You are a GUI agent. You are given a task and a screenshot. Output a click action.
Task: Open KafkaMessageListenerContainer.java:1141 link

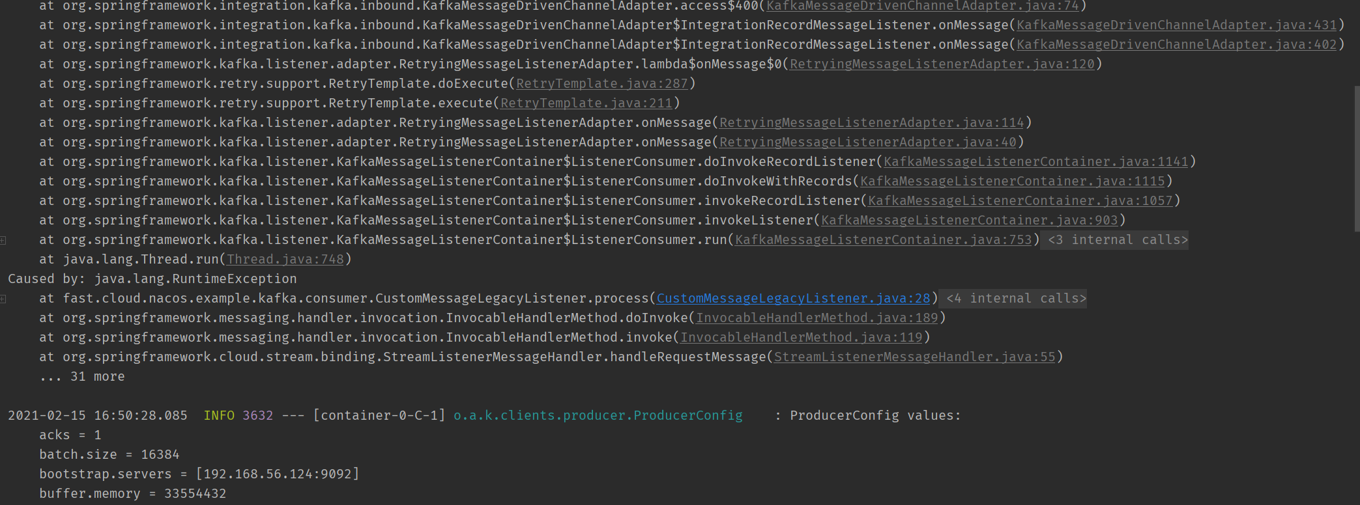point(1035,162)
